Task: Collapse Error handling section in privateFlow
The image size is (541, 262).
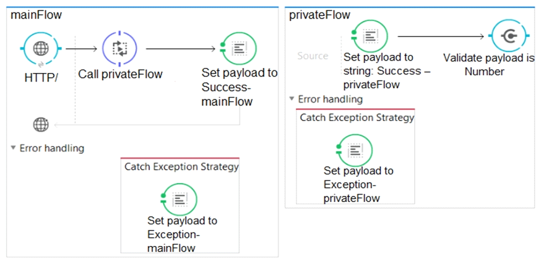Action: pos(292,99)
